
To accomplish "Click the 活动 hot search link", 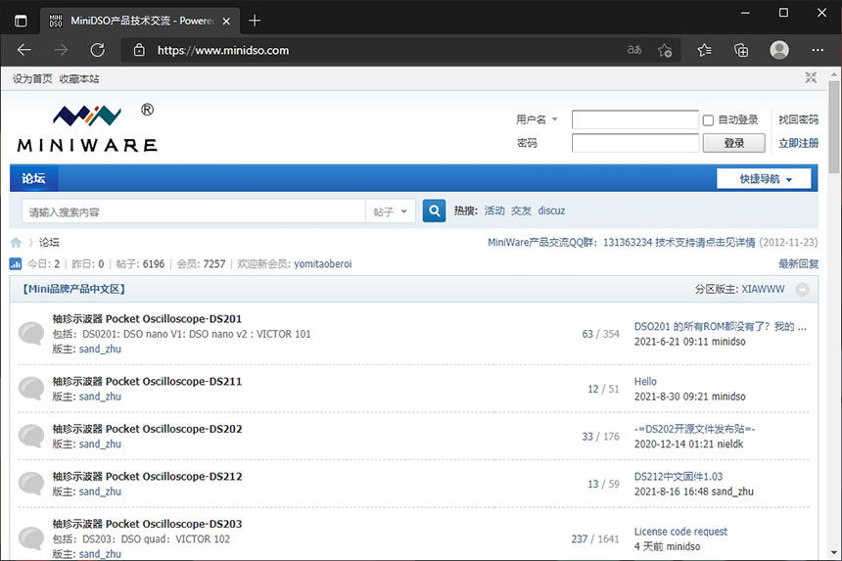I will [494, 210].
